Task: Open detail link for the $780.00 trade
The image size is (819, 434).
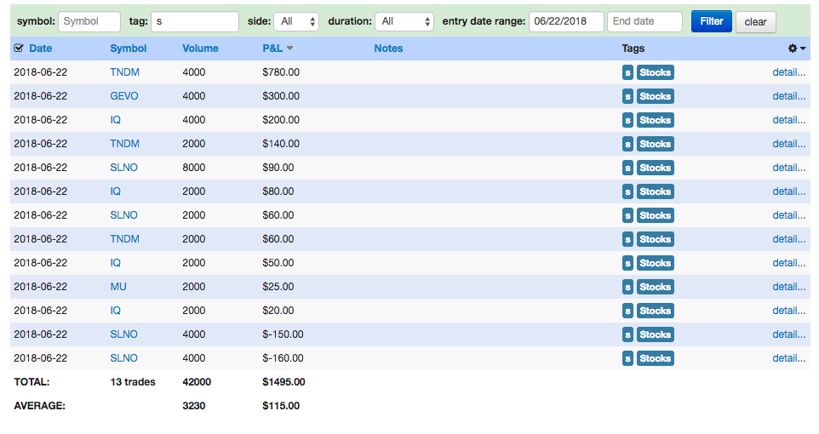Action: click(788, 72)
